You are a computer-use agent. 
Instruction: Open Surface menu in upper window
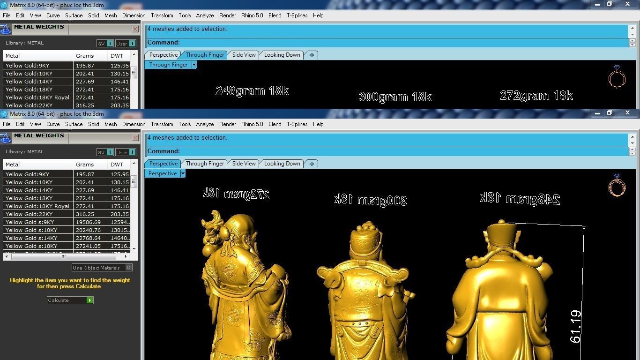[74, 15]
